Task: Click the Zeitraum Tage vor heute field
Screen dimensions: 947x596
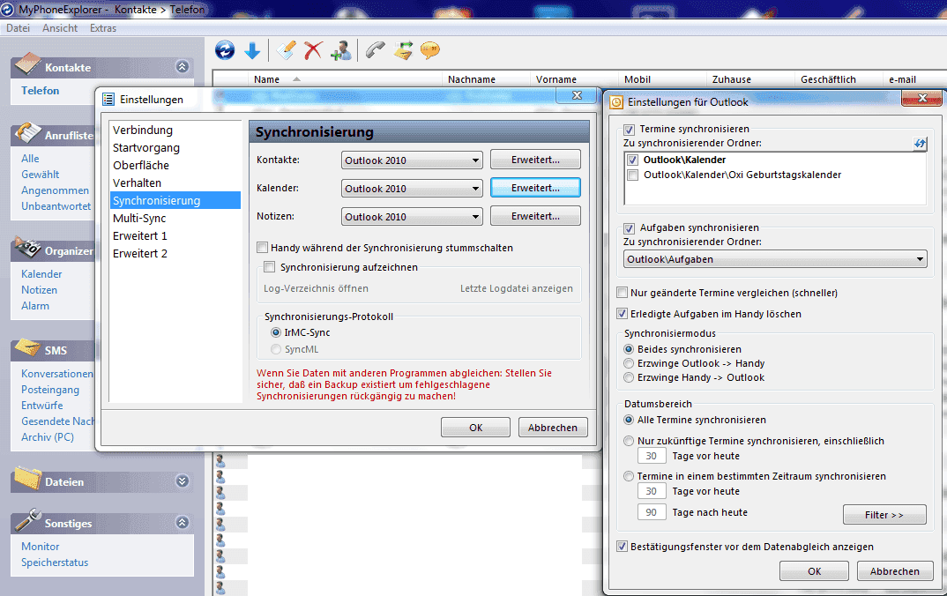Action: [x=652, y=492]
